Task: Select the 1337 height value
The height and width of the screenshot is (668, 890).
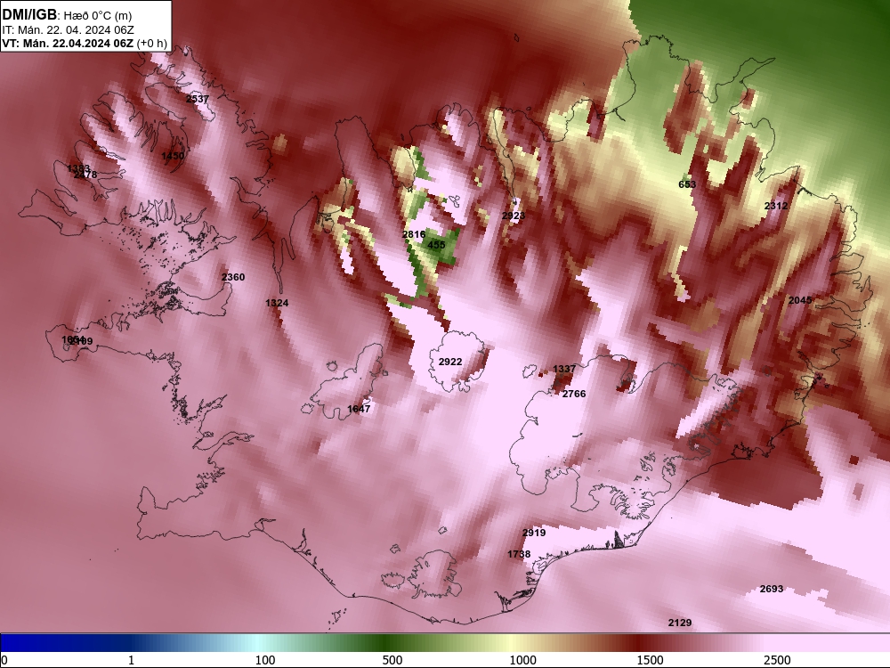Action: tap(564, 370)
